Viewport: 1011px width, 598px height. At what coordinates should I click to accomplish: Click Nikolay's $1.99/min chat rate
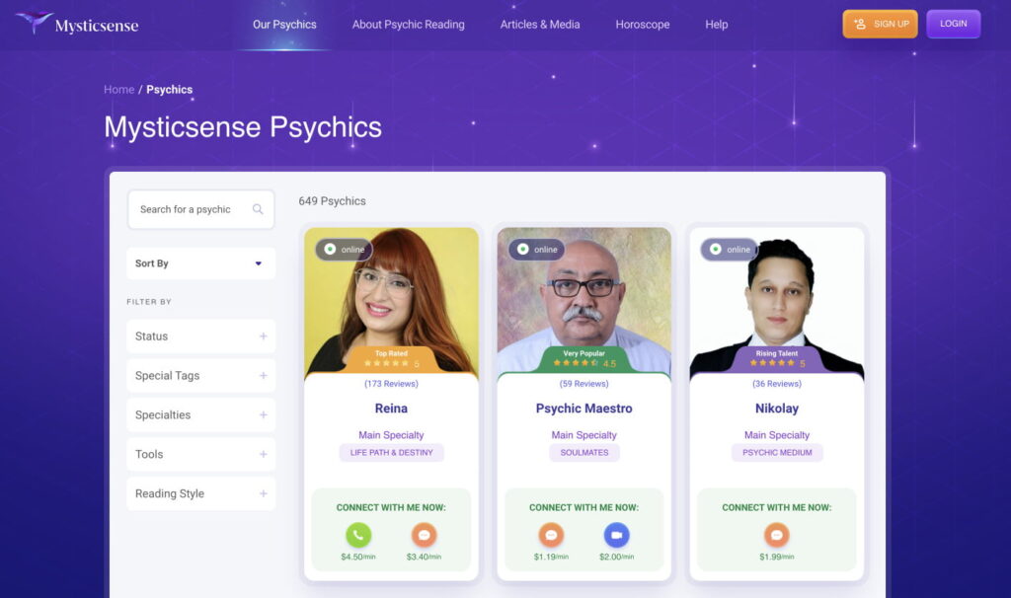click(777, 557)
